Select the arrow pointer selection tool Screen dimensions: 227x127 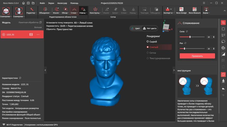click(x=223, y=23)
